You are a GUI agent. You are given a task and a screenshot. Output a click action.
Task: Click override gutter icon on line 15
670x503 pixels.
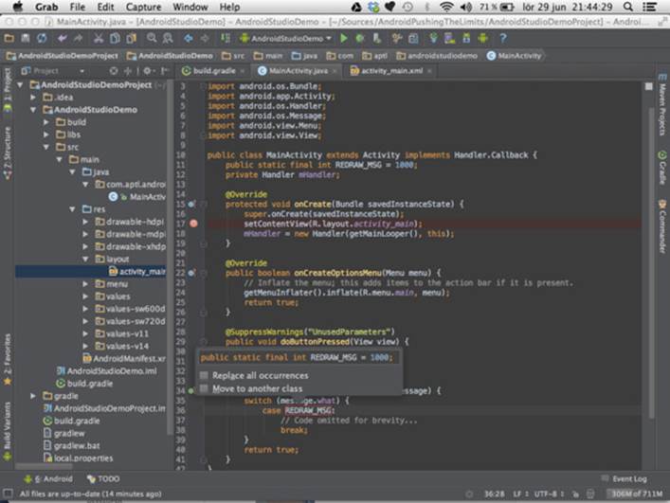click(x=191, y=204)
